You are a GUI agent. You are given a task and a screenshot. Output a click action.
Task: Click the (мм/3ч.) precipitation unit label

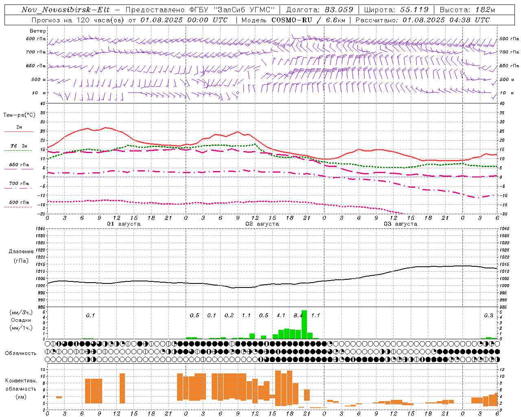pos(21,312)
